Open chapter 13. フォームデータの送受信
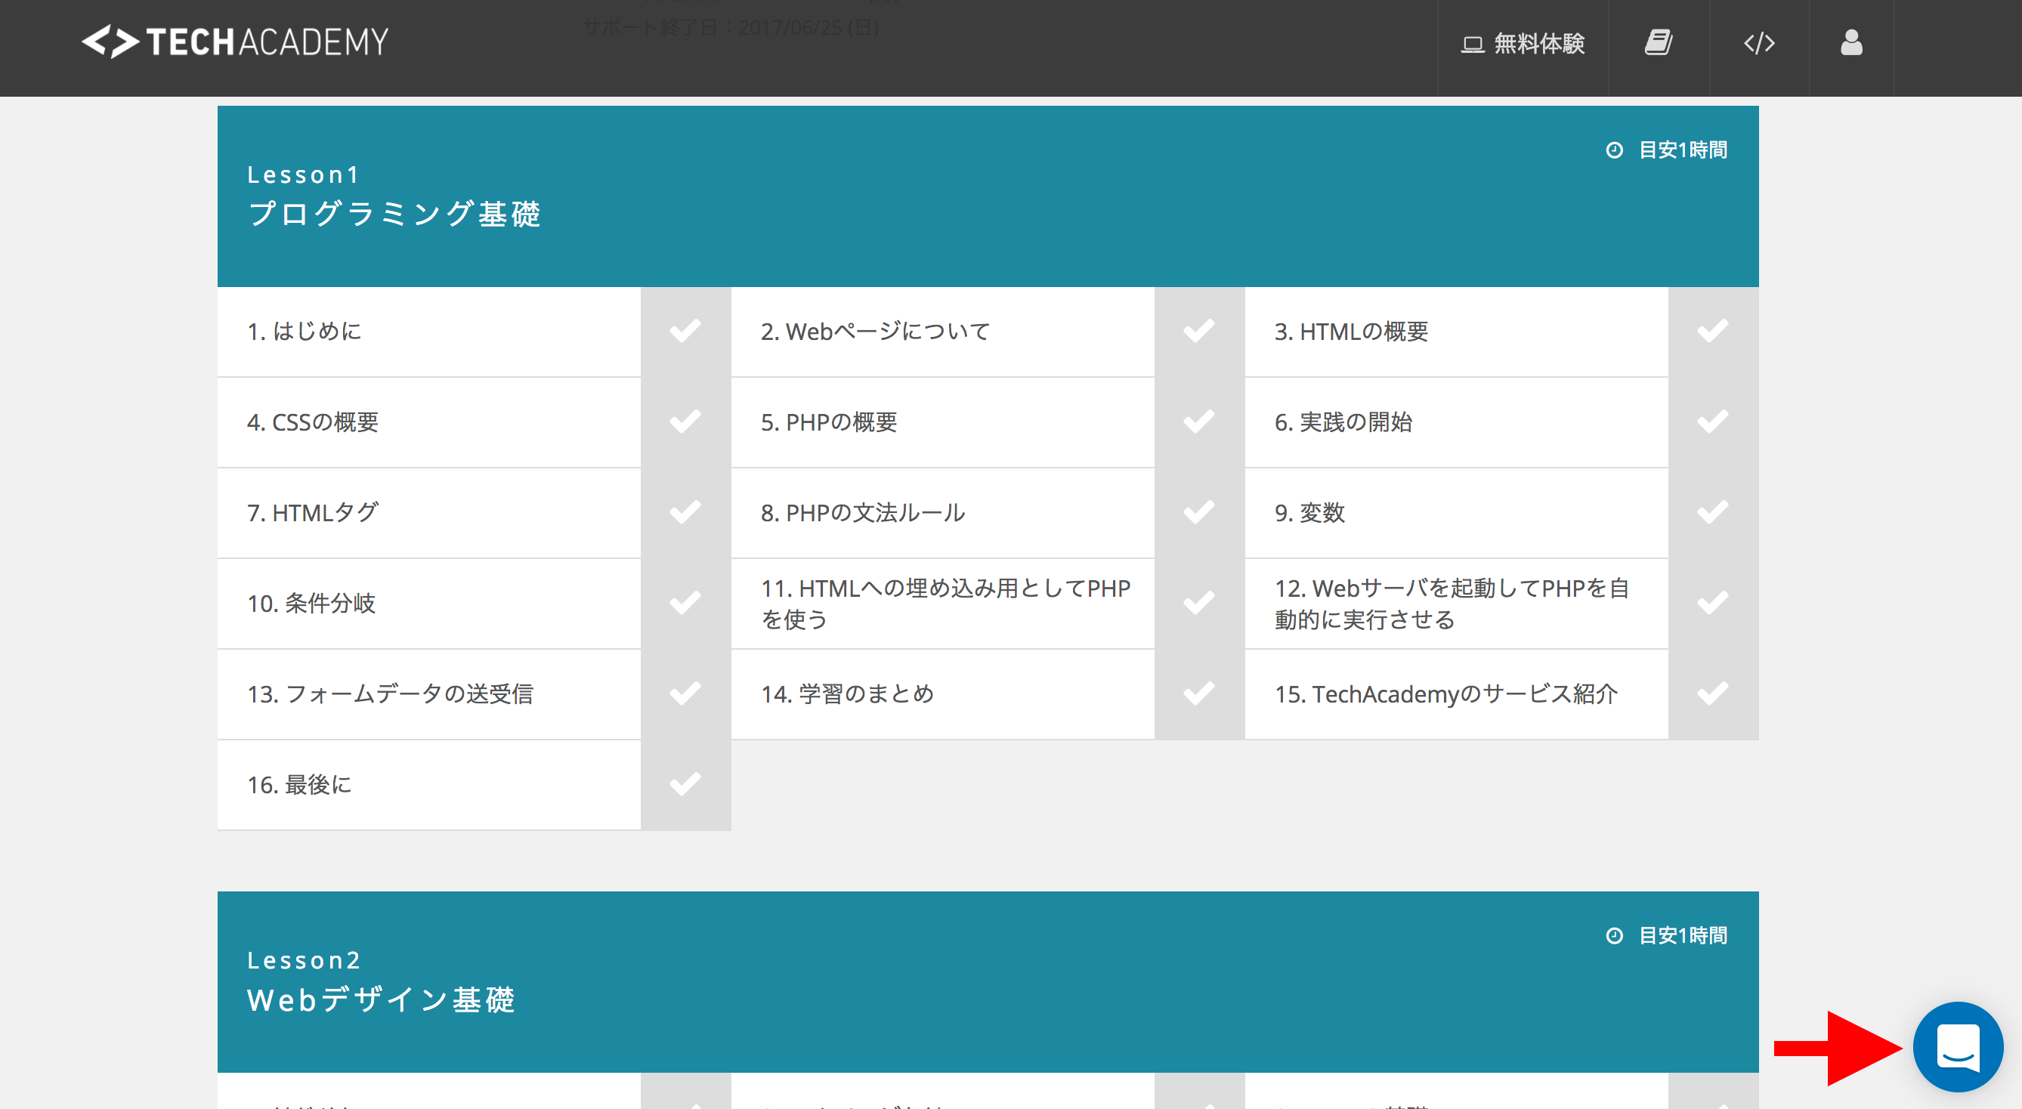 tap(390, 694)
